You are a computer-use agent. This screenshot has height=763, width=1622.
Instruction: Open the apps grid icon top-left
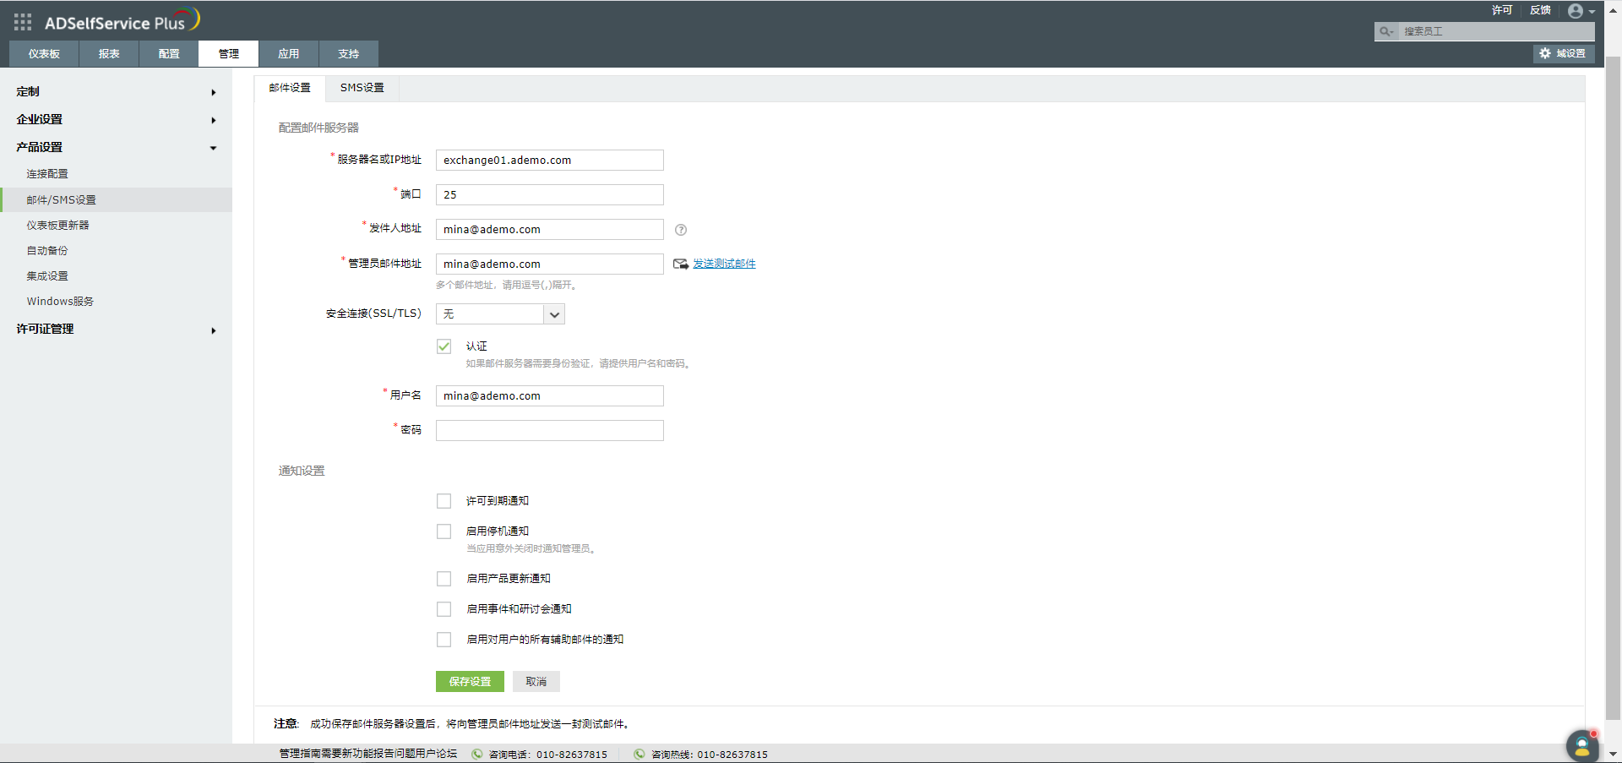click(x=22, y=22)
